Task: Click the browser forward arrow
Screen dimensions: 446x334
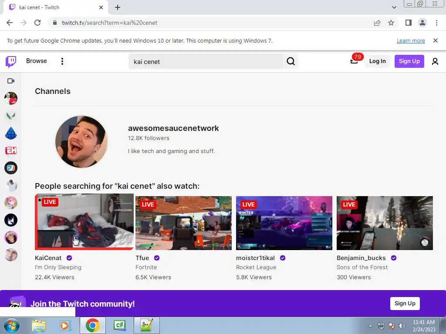Action: [24, 23]
